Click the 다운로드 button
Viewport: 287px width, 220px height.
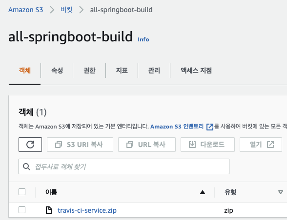pyautogui.click(x=207, y=145)
